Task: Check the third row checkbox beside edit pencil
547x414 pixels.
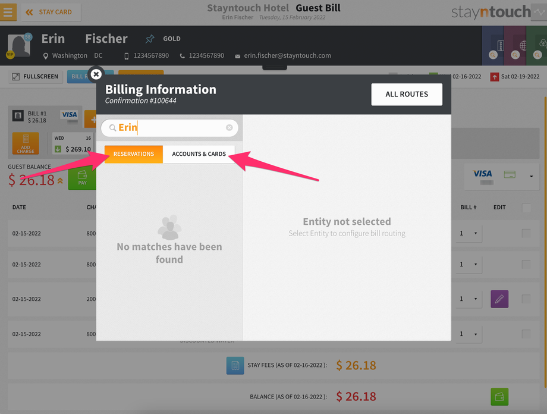Action: pyautogui.click(x=526, y=299)
